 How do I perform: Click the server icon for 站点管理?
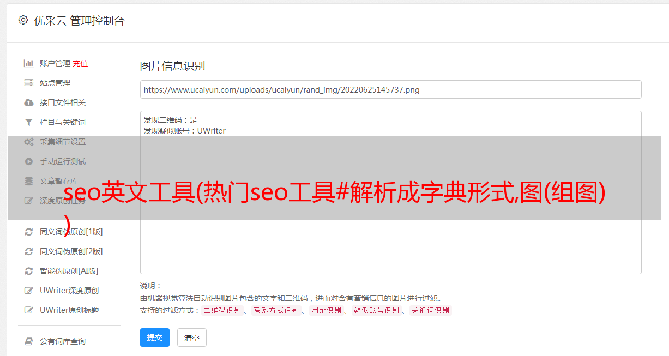click(x=29, y=83)
